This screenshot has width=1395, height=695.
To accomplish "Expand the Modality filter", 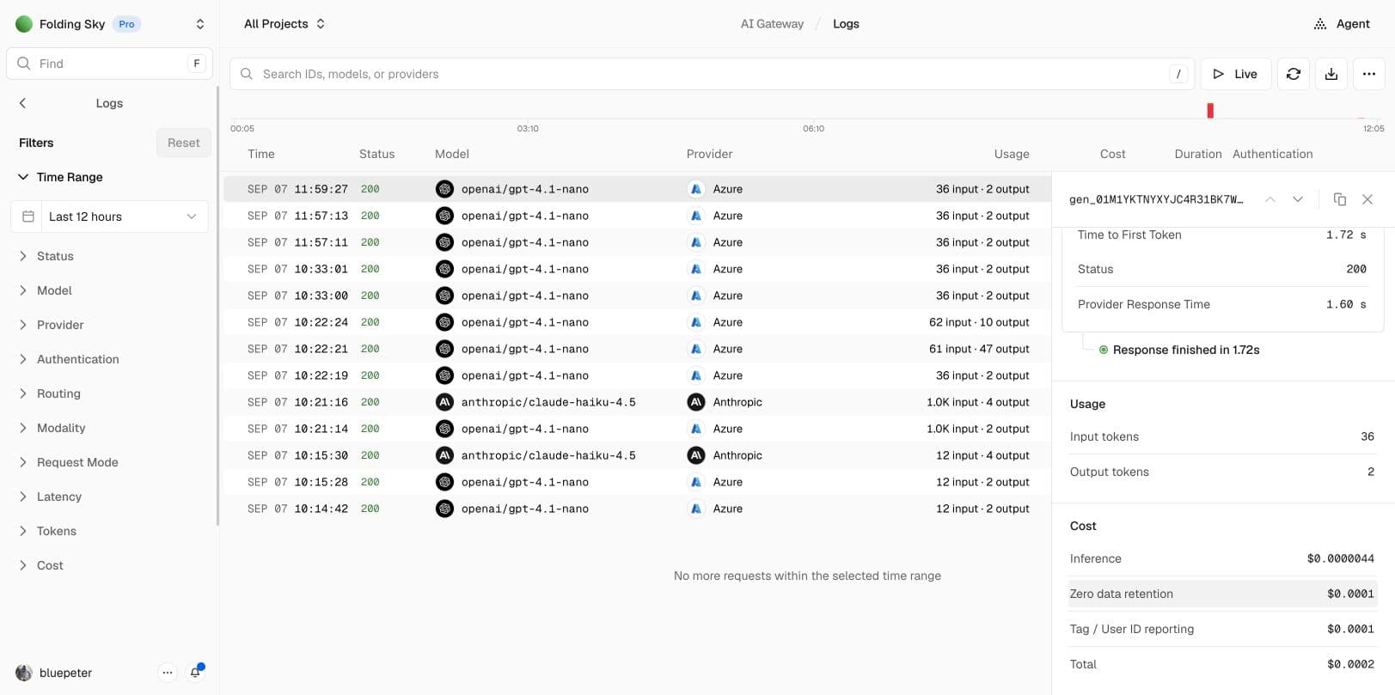I will pos(52,428).
